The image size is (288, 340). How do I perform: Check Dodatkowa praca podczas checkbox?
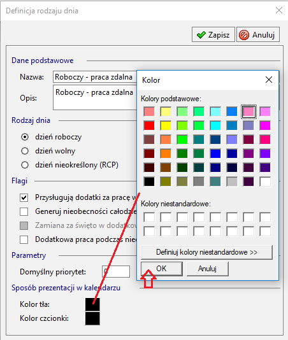pos(24,239)
